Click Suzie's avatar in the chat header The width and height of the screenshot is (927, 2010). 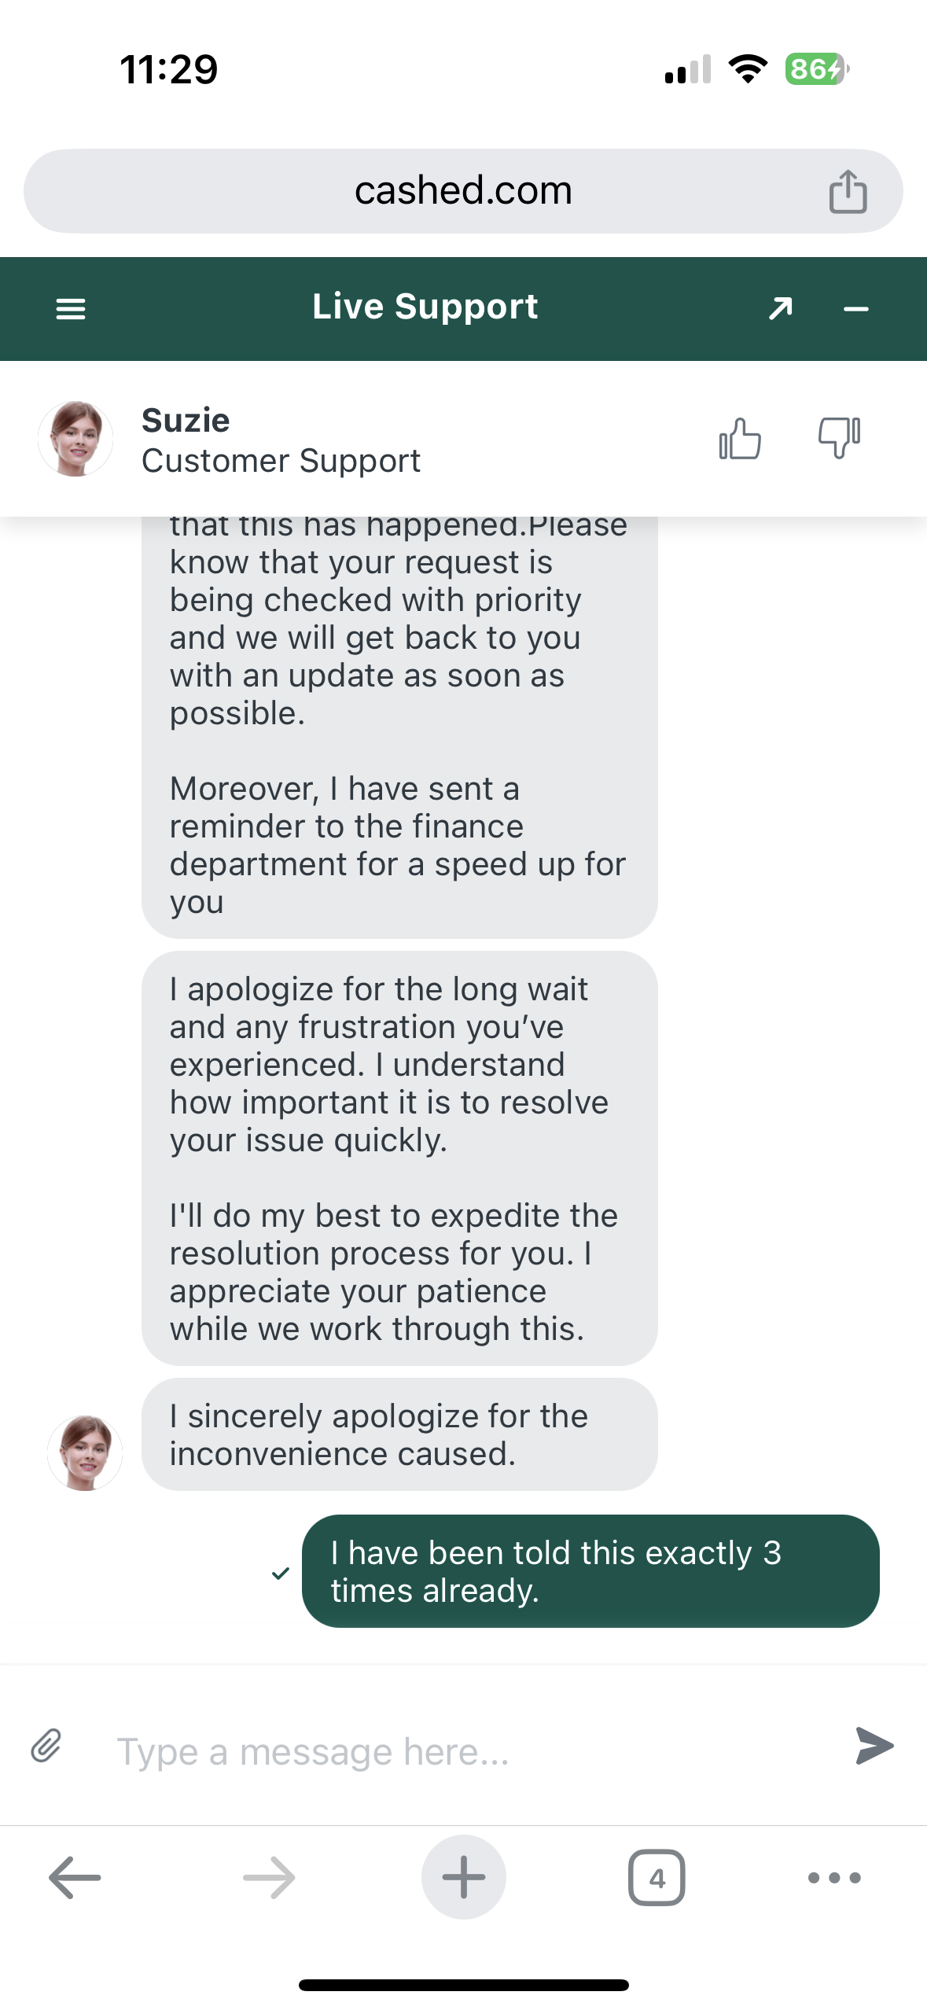(x=75, y=439)
